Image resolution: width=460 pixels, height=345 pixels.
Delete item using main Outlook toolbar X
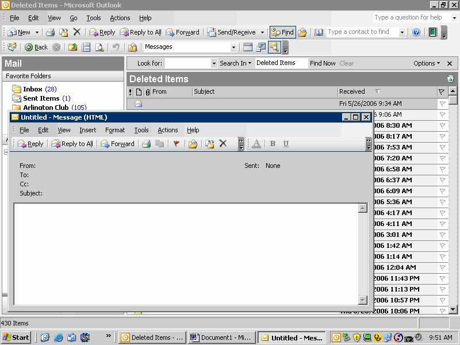[77, 32]
